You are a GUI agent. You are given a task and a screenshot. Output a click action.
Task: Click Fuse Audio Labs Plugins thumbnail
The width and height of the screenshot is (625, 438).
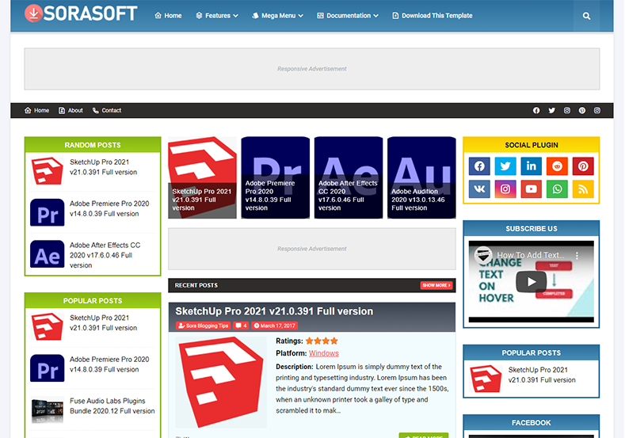pos(47,409)
